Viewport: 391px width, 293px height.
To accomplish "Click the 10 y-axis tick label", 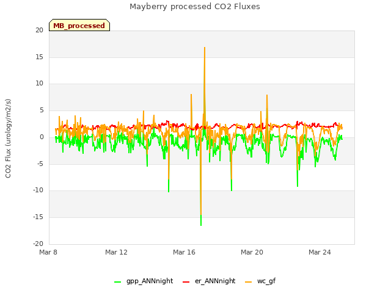I will (39, 84).
